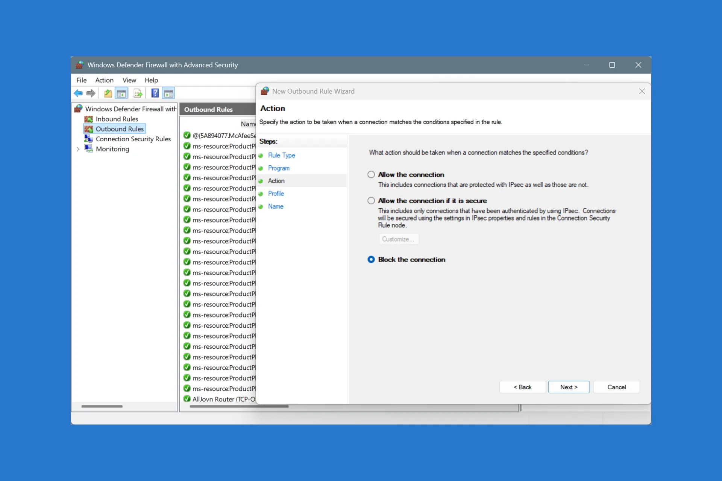Open Help using the question mark icon
The height and width of the screenshot is (481, 722).
click(155, 93)
